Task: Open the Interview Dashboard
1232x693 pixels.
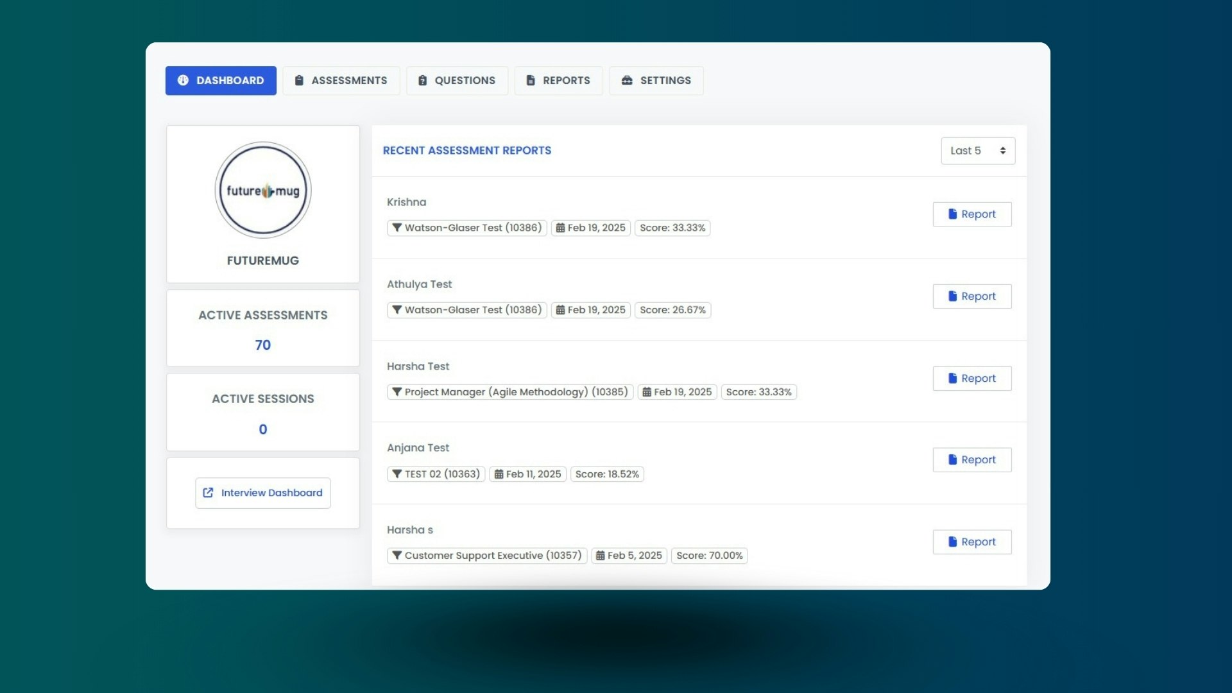Action: [262, 492]
